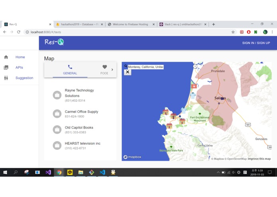Open the Home sidebar link

coord(20,57)
